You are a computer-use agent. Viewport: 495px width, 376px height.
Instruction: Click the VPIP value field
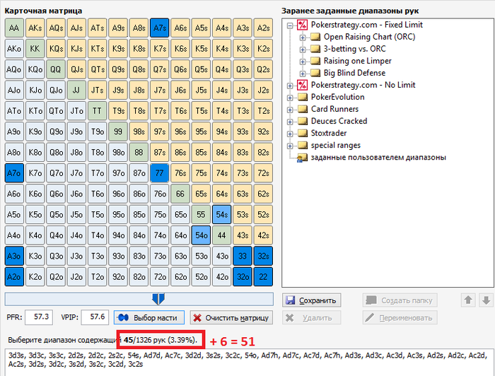click(95, 317)
